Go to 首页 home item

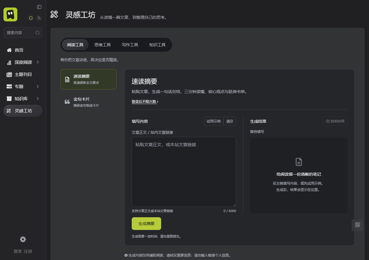tap(23, 50)
